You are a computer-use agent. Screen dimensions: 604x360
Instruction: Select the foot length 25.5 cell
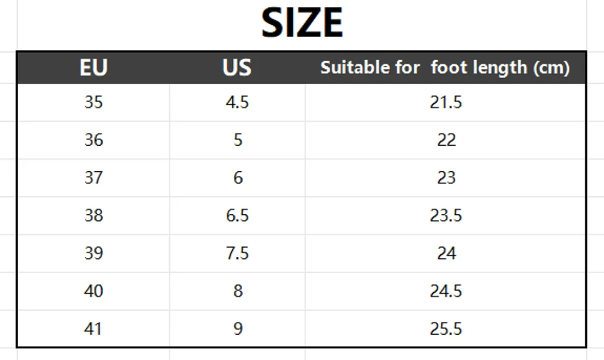click(x=446, y=329)
